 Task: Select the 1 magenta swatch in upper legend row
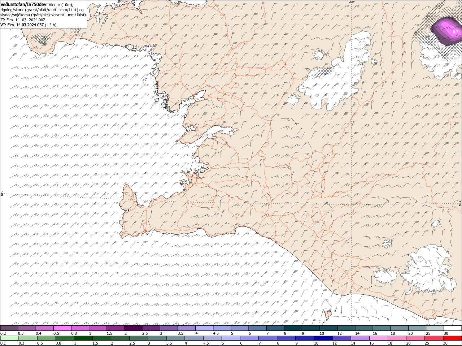[97, 328]
